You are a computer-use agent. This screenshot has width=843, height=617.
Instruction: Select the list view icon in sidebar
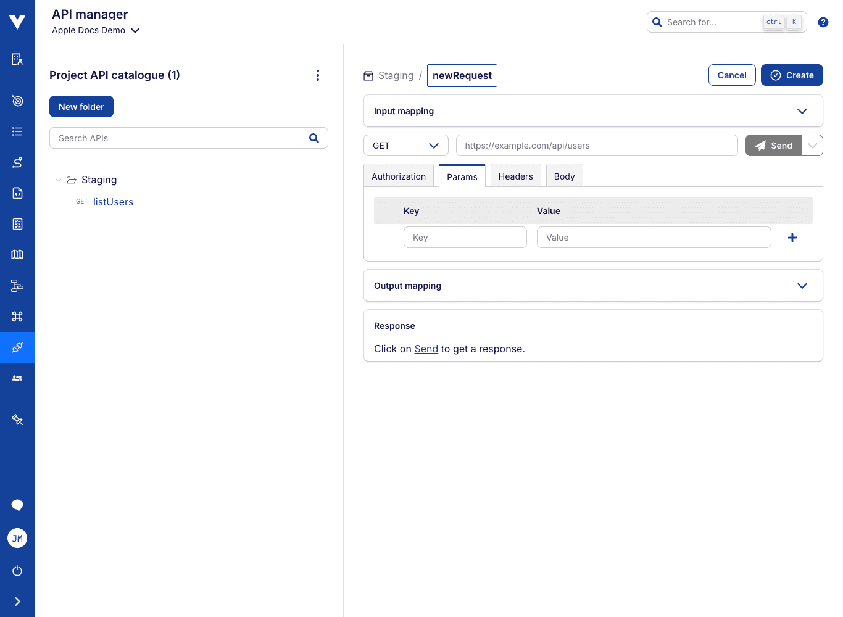[17, 131]
